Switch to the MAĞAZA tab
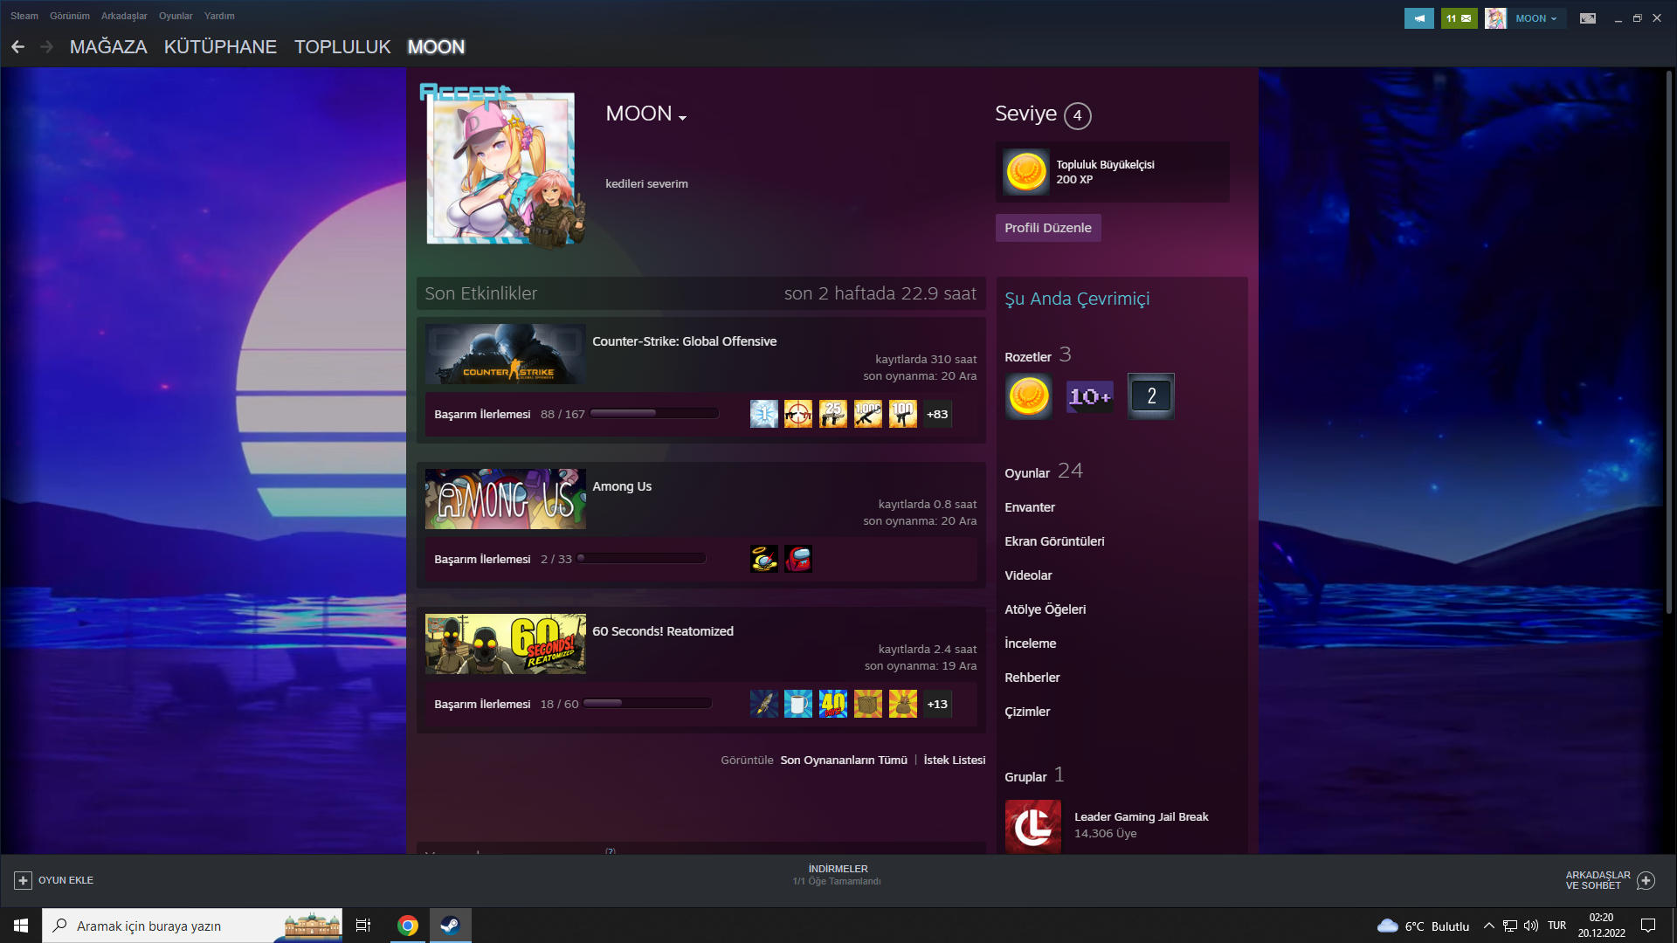The width and height of the screenshot is (1677, 943). 108,47
